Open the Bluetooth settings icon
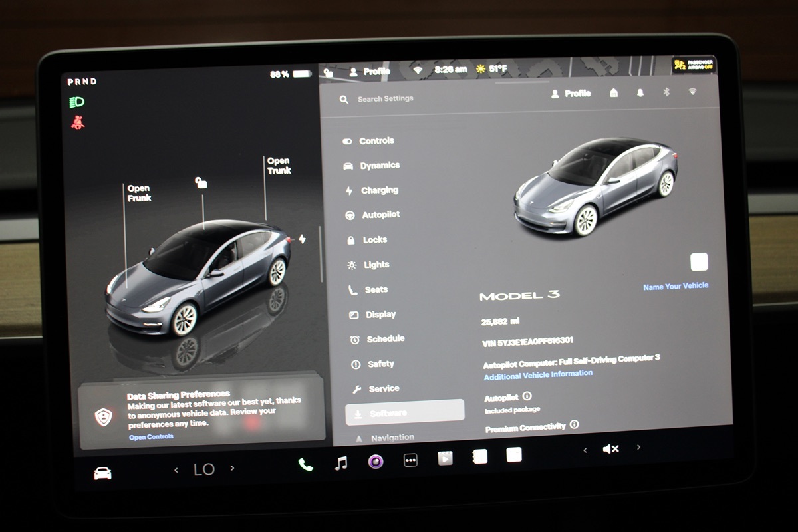798x532 pixels. 666,93
